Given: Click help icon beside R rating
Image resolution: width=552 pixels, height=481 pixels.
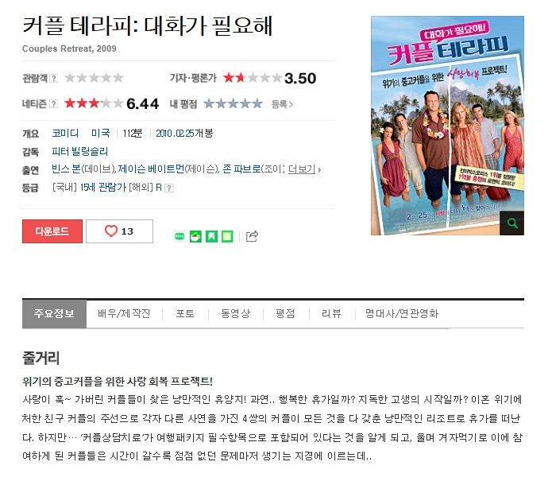Looking at the screenshot, I should (x=169, y=188).
